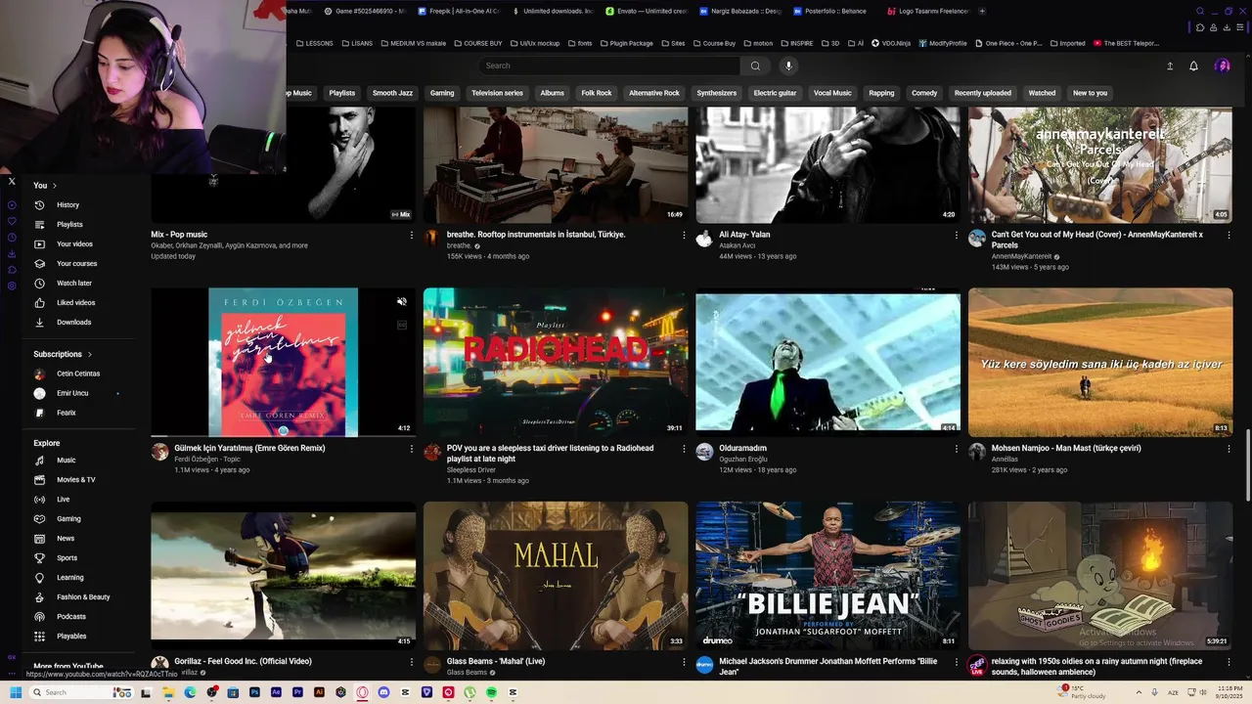Open options menu for Can't Get You out of My Head
This screenshot has width=1252, height=704.
click(x=1229, y=235)
